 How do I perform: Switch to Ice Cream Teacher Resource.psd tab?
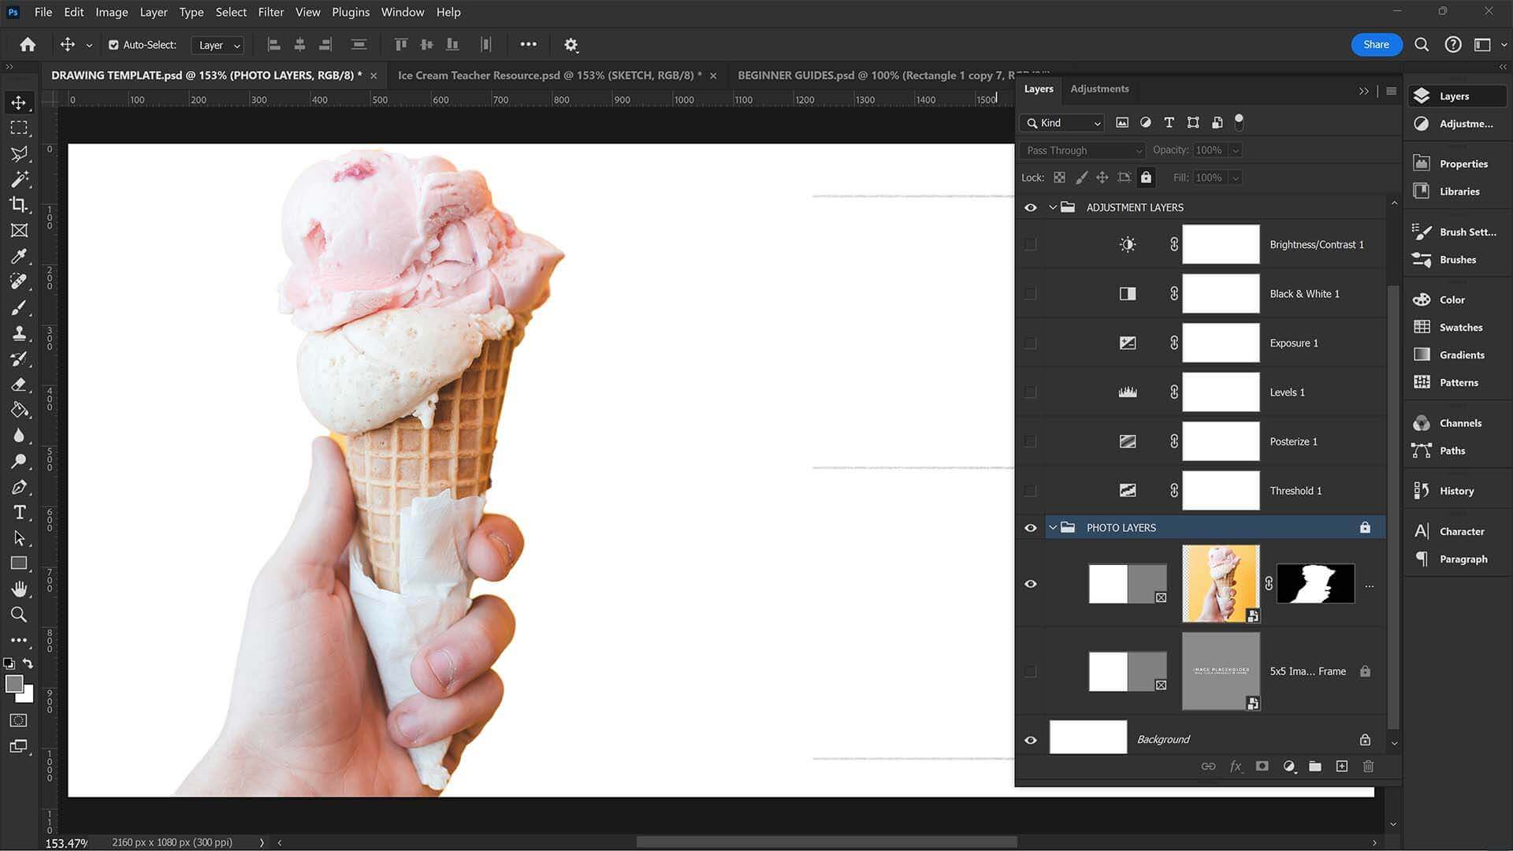[549, 75]
